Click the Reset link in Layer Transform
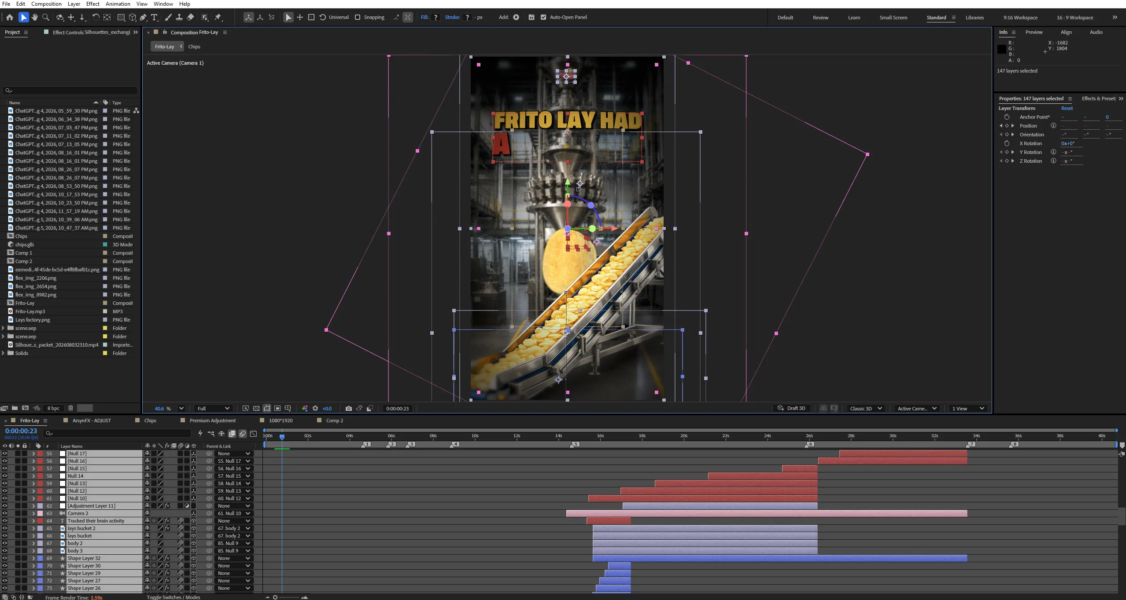Viewport: 1126px width, 600px height. [x=1067, y=108]
